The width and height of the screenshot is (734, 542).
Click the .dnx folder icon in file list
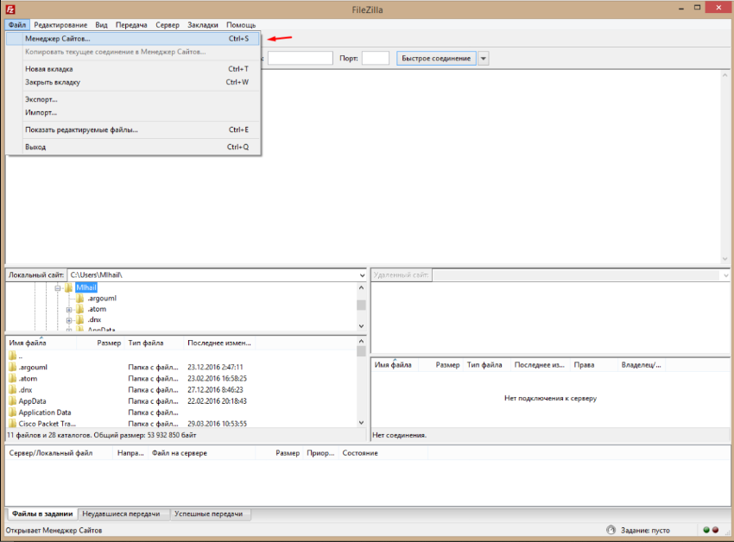point(13,389)
